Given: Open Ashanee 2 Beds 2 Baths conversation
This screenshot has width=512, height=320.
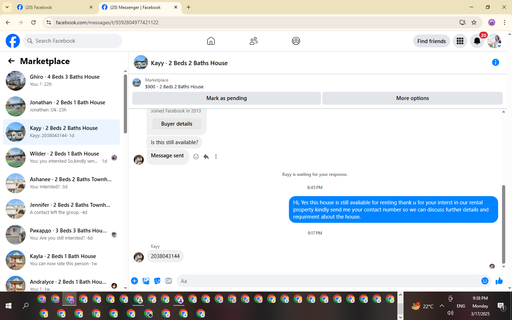Looking at the screenshot, I should click(61, 183).
